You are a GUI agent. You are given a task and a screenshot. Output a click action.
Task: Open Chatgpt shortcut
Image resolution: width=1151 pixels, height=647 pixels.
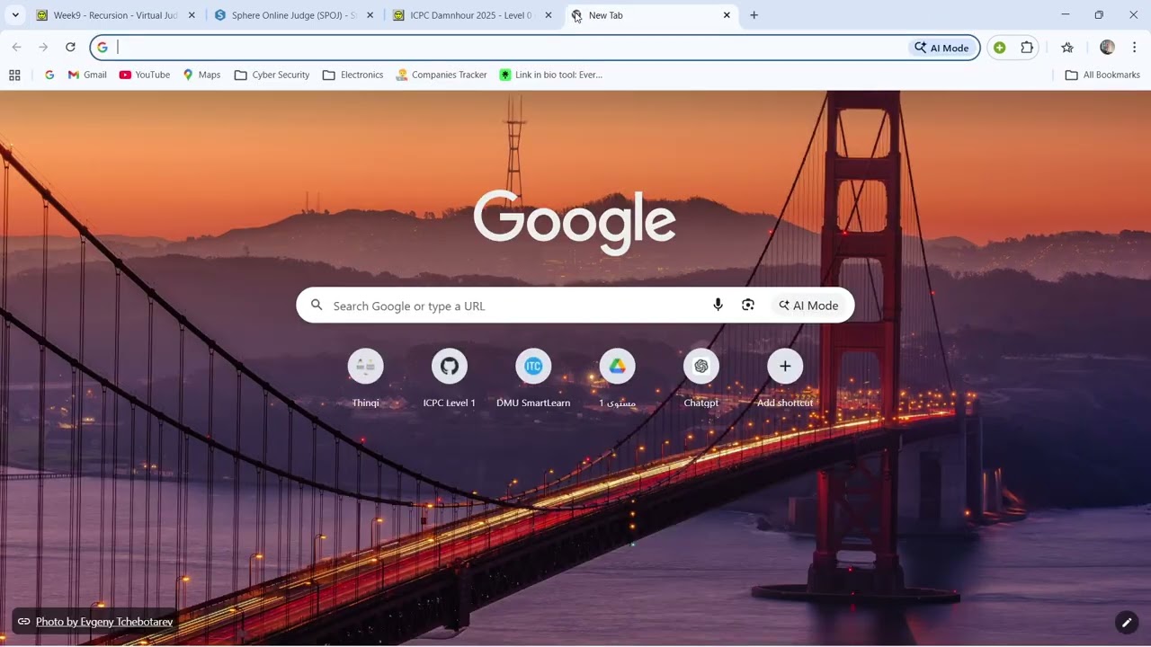click(x=701, y=378)
